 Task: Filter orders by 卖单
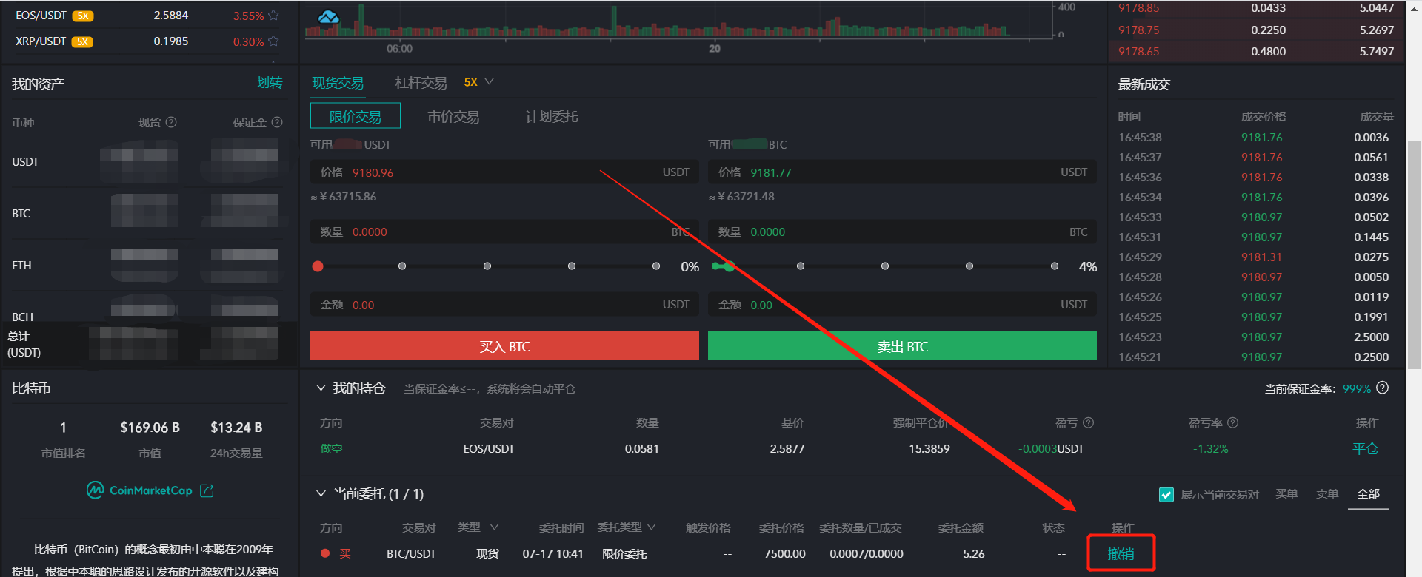(1327, 493)
